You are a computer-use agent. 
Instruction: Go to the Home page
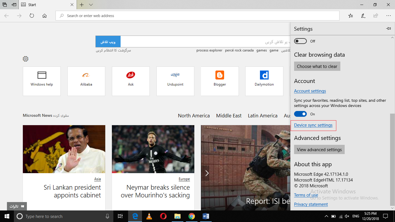pyautogui.click(x=45, y=16)
